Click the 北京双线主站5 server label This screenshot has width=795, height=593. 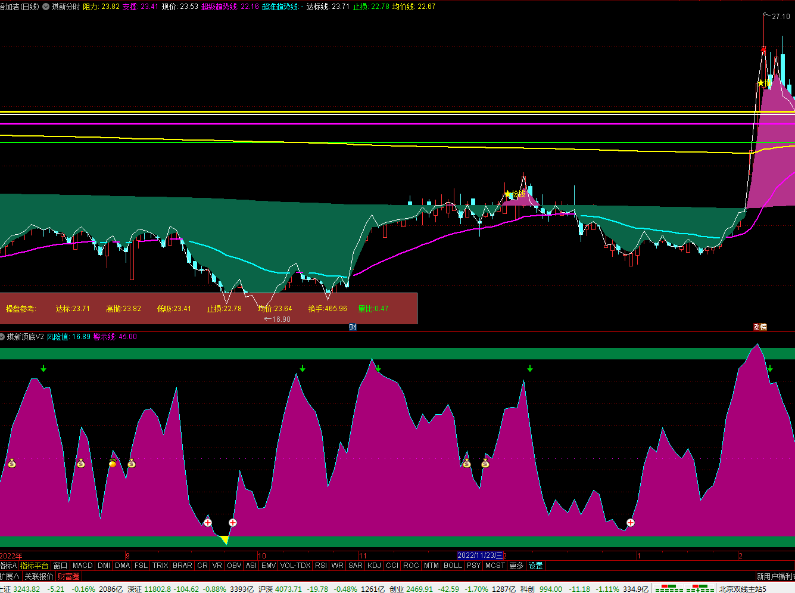coord(743,589)
